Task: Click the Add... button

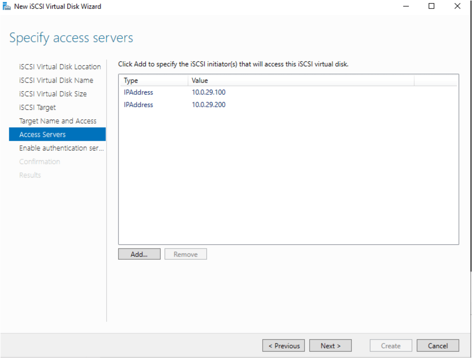Action: pyautogui.click(x=139, y=254)
